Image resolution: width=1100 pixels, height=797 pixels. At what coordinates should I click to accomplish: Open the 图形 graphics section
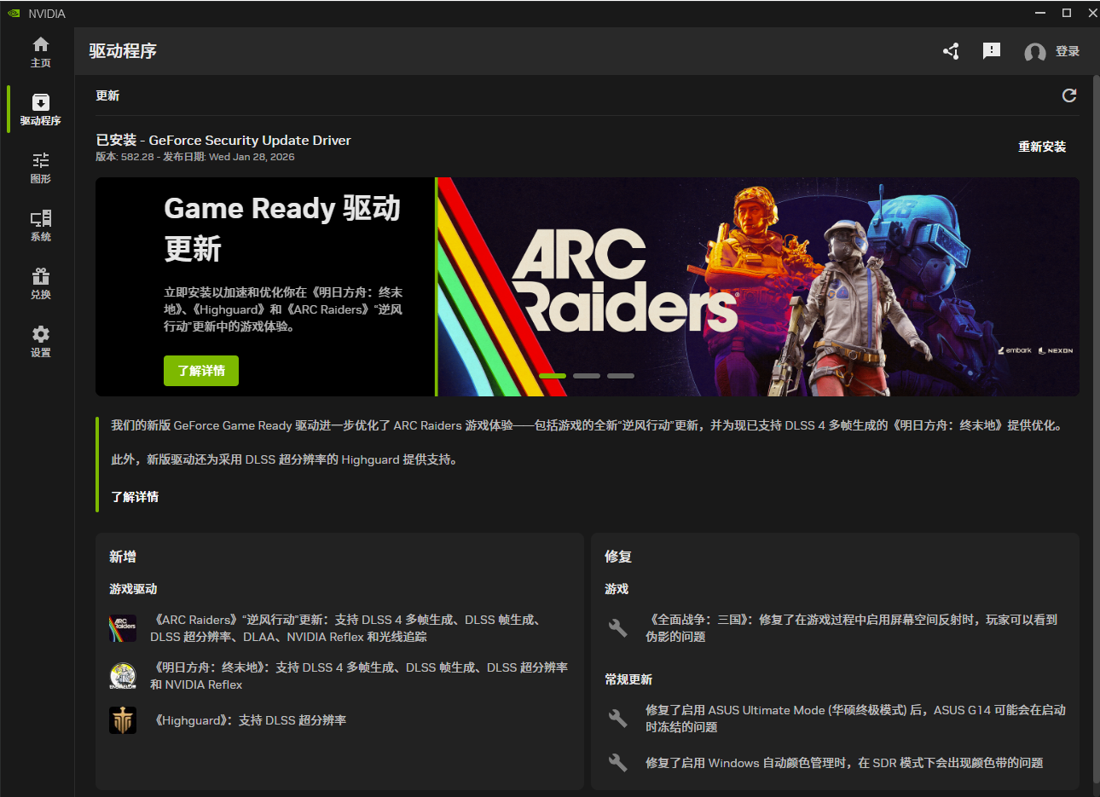click(40, 168)
